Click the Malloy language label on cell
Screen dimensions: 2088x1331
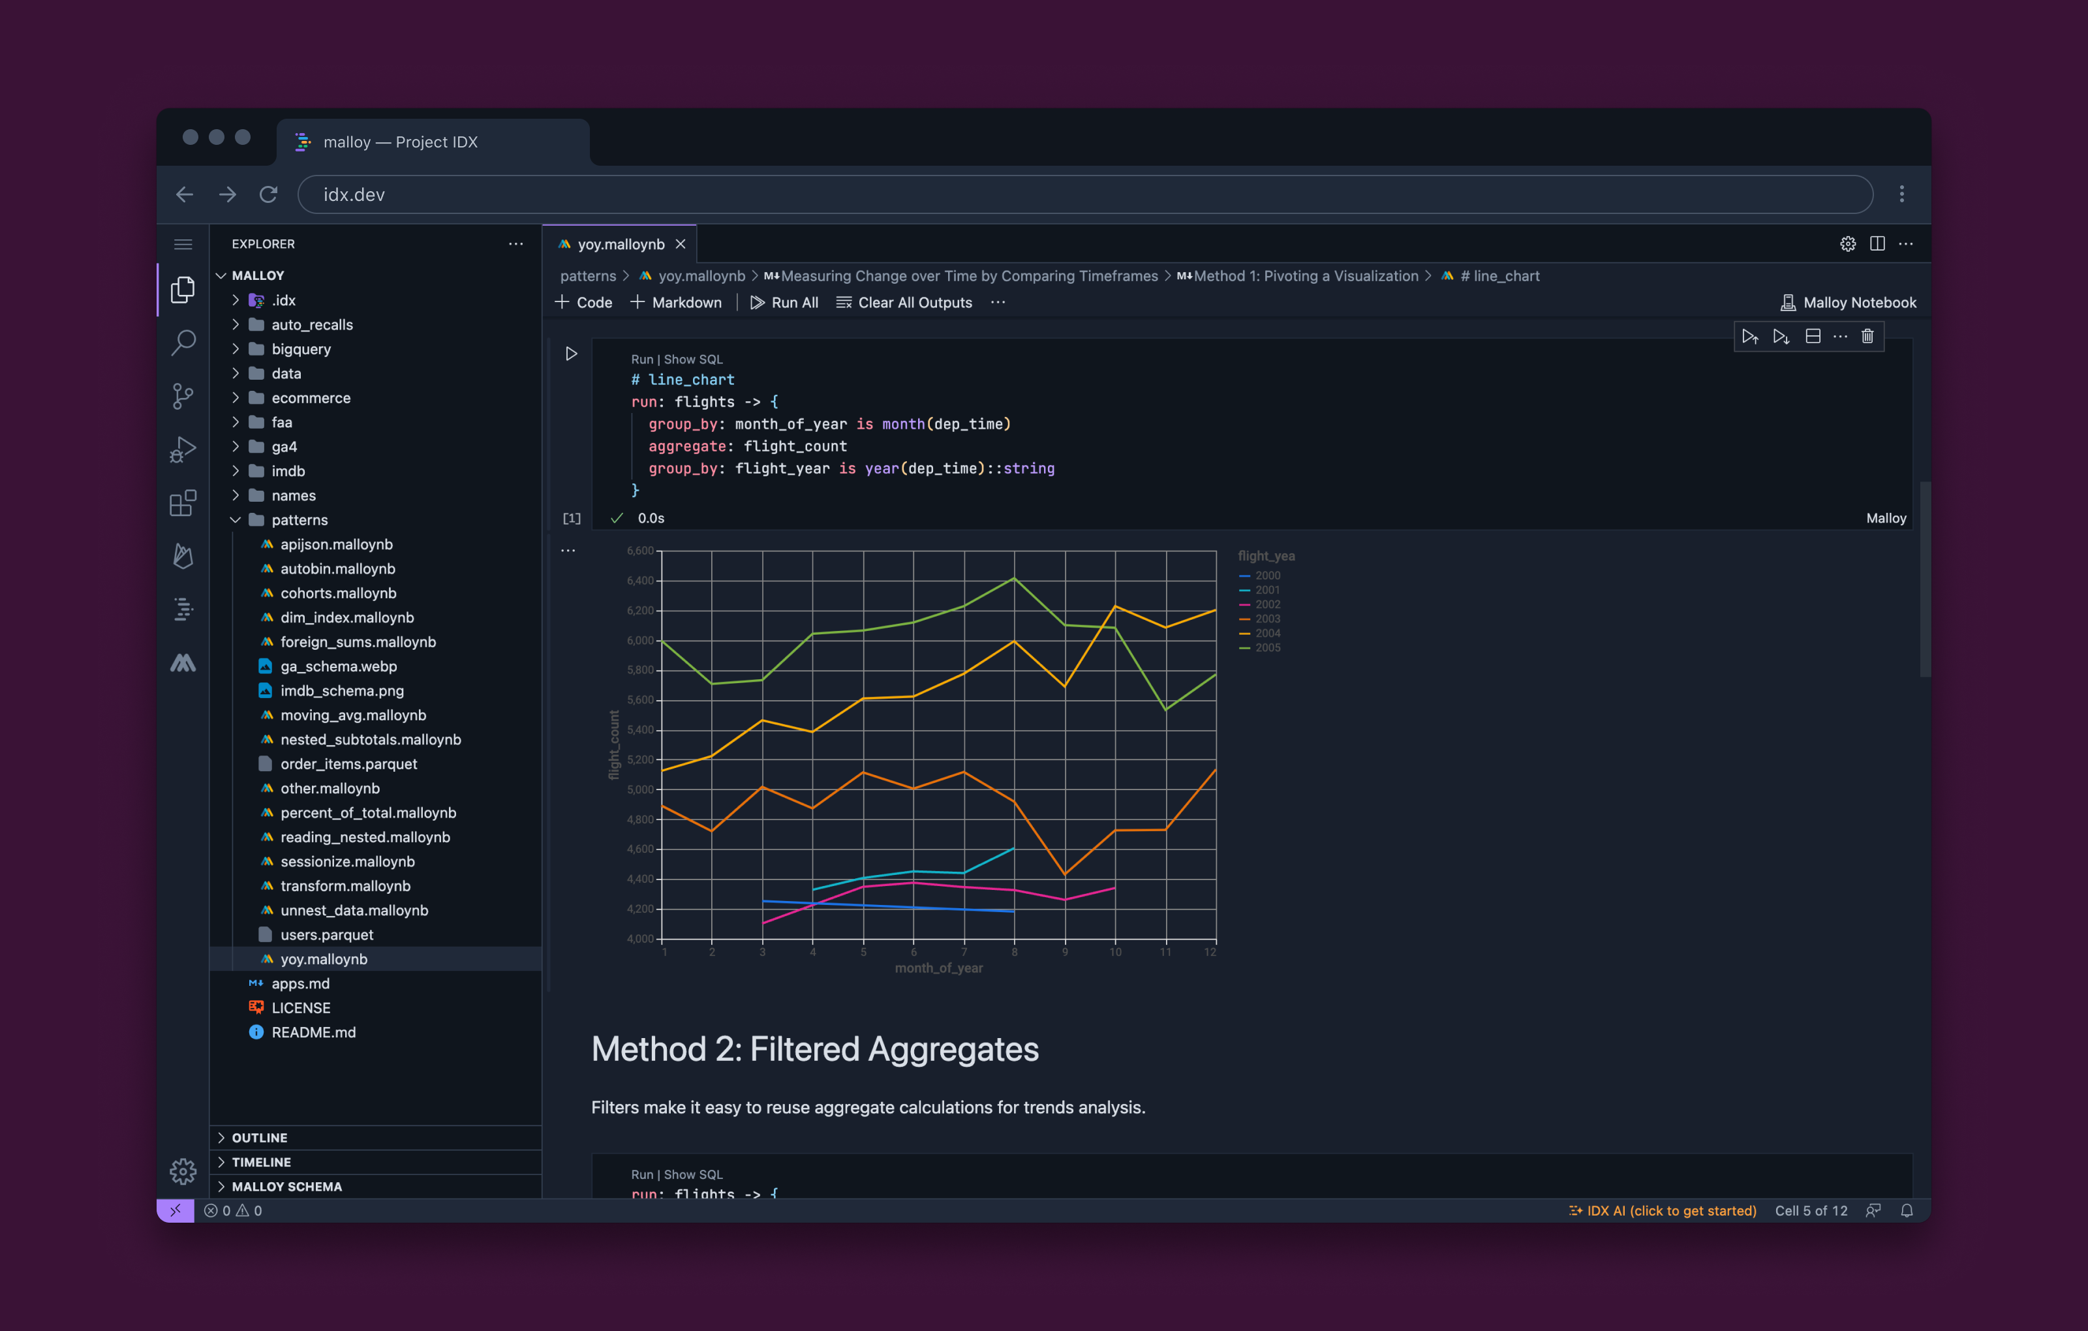pos(1886,517)
